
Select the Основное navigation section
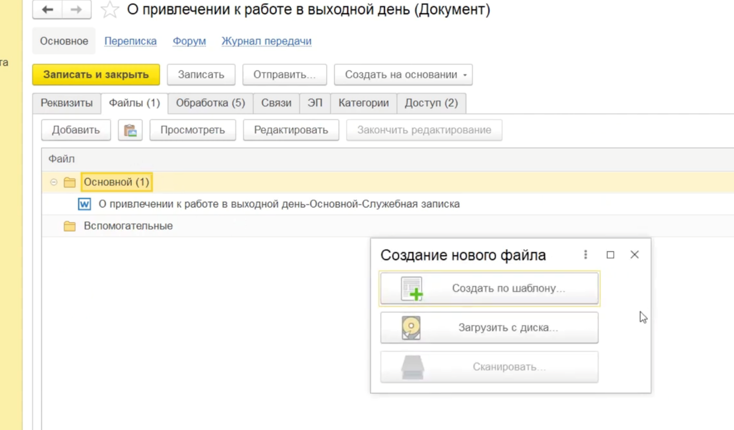[64, 41]
